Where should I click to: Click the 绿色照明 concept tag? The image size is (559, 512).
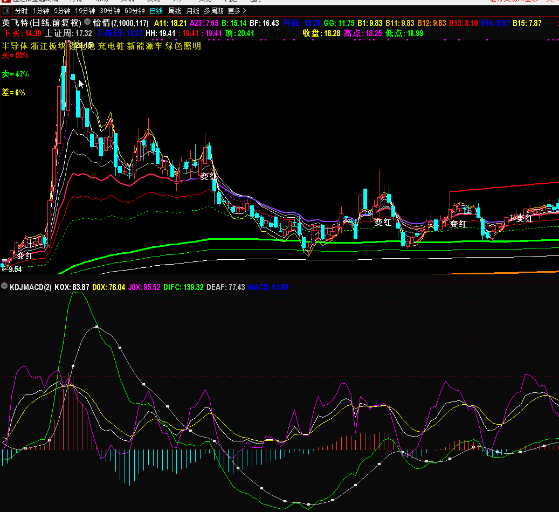(x=183, y=46)
